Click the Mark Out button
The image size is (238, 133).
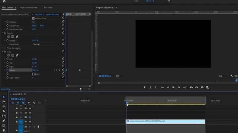point(155,87)
